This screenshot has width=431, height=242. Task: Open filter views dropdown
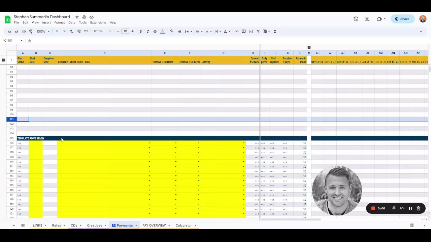coord(266,31)
